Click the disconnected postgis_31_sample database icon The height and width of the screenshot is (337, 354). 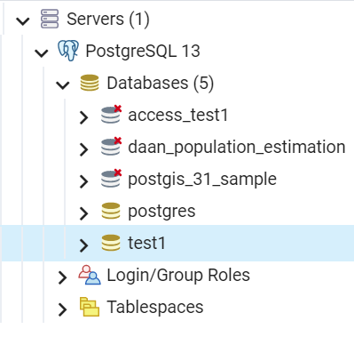pos(111,179)
